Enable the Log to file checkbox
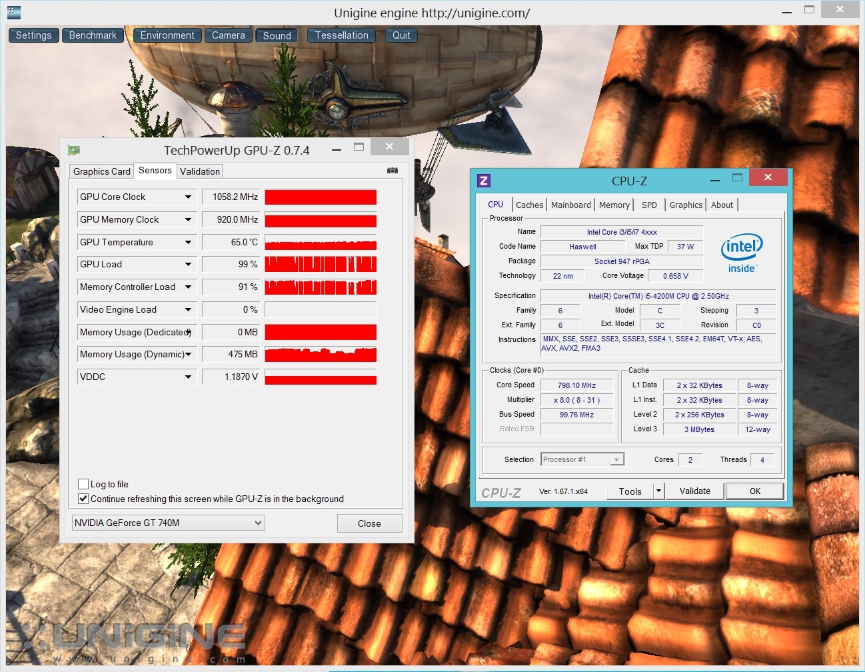The height and width of the screenshot is (672, 865). pyautogui.click(x=83, y=484)
